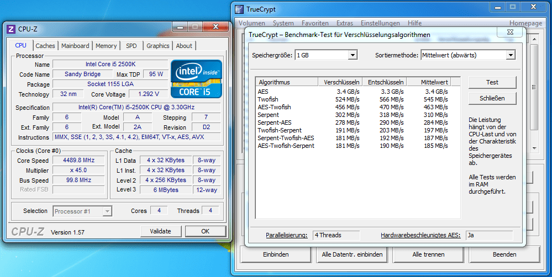
Task: Open the Hilfe menu
Action: tap(415, 23)
